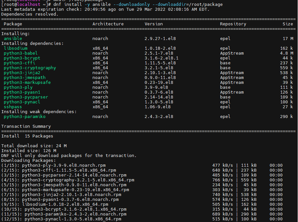Viewport: 298px width, 222px height.
Task: Click the epel repository label for ansible
Action: (x=225, y=38)
